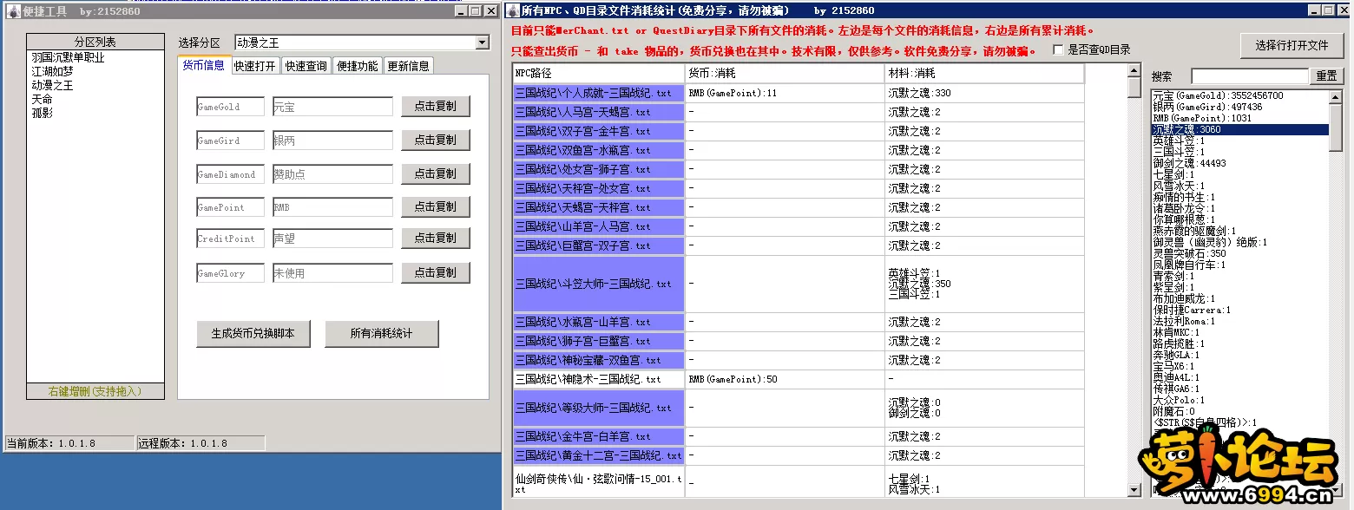Click the RMB(GamePoint):50 cell
Screen dimensions: 1354x510
[785, 379]
